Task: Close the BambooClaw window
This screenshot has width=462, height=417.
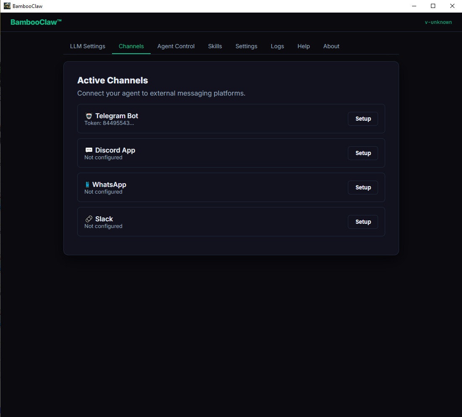Action: (452, 6)
